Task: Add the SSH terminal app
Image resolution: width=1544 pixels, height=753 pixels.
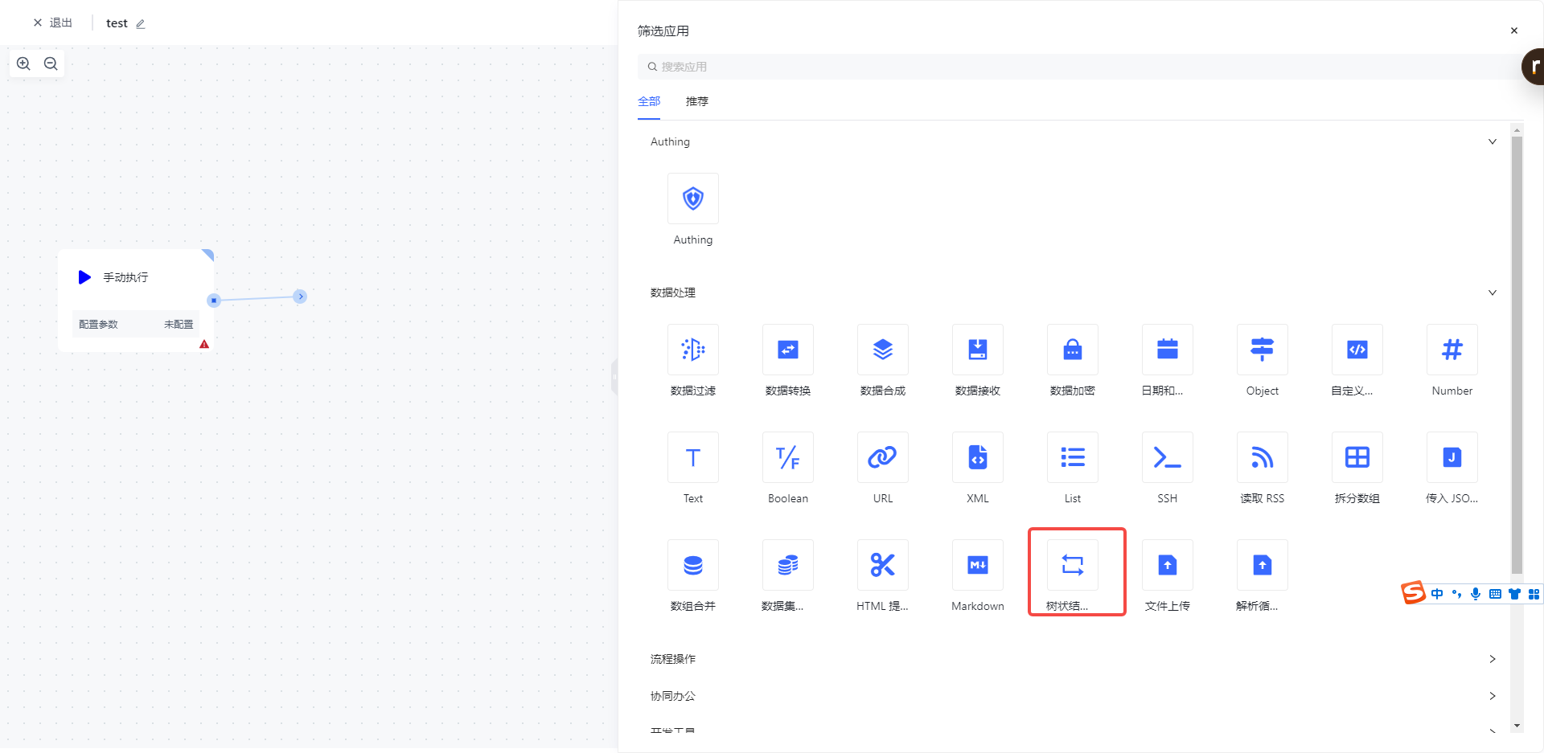Action: click(1167, 457)
